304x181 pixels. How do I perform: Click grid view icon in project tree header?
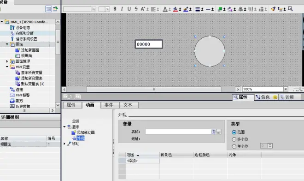(48, 9)
